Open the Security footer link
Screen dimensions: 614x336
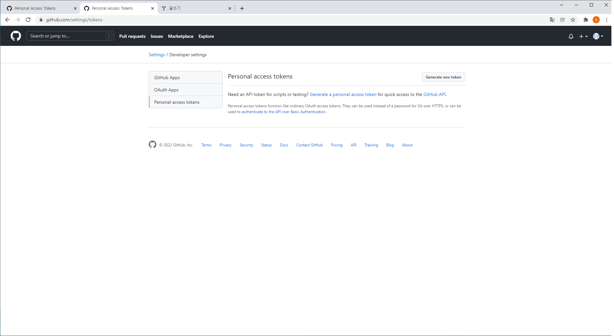[x=246, y=145]
